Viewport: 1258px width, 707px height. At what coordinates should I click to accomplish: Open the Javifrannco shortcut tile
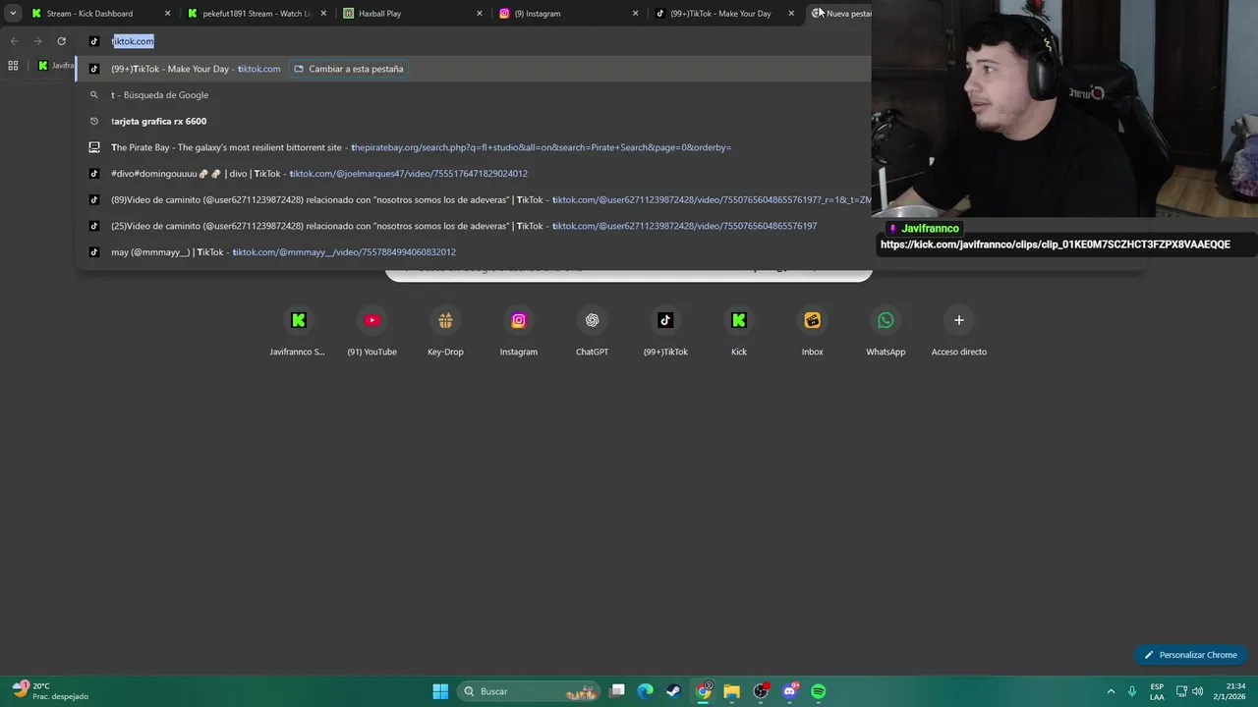coord(298,332)
